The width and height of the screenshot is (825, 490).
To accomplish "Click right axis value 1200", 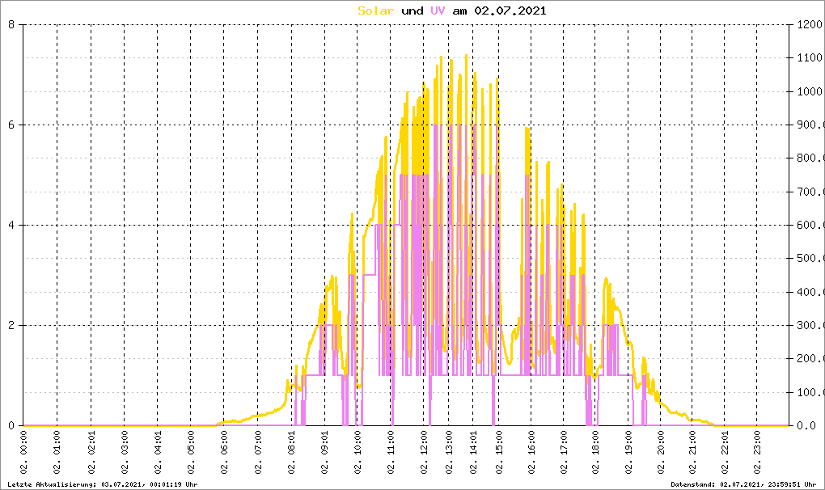I will pyautogui.click(x=810, y=24).
